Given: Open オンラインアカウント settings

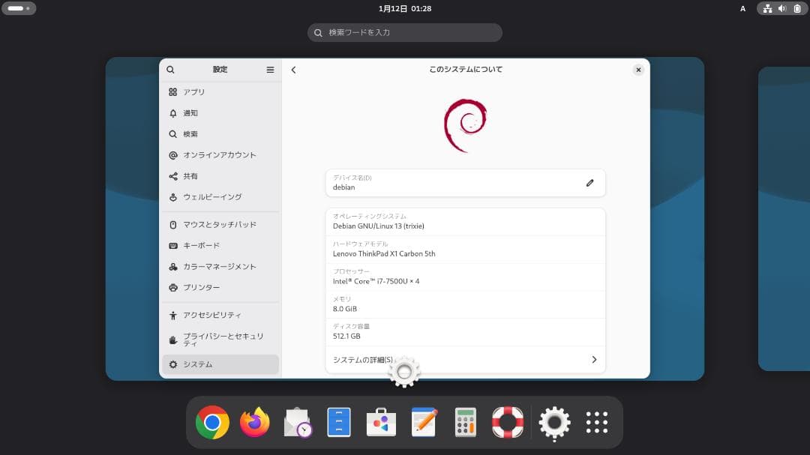Looking at the screenshot, I should 219,154.
